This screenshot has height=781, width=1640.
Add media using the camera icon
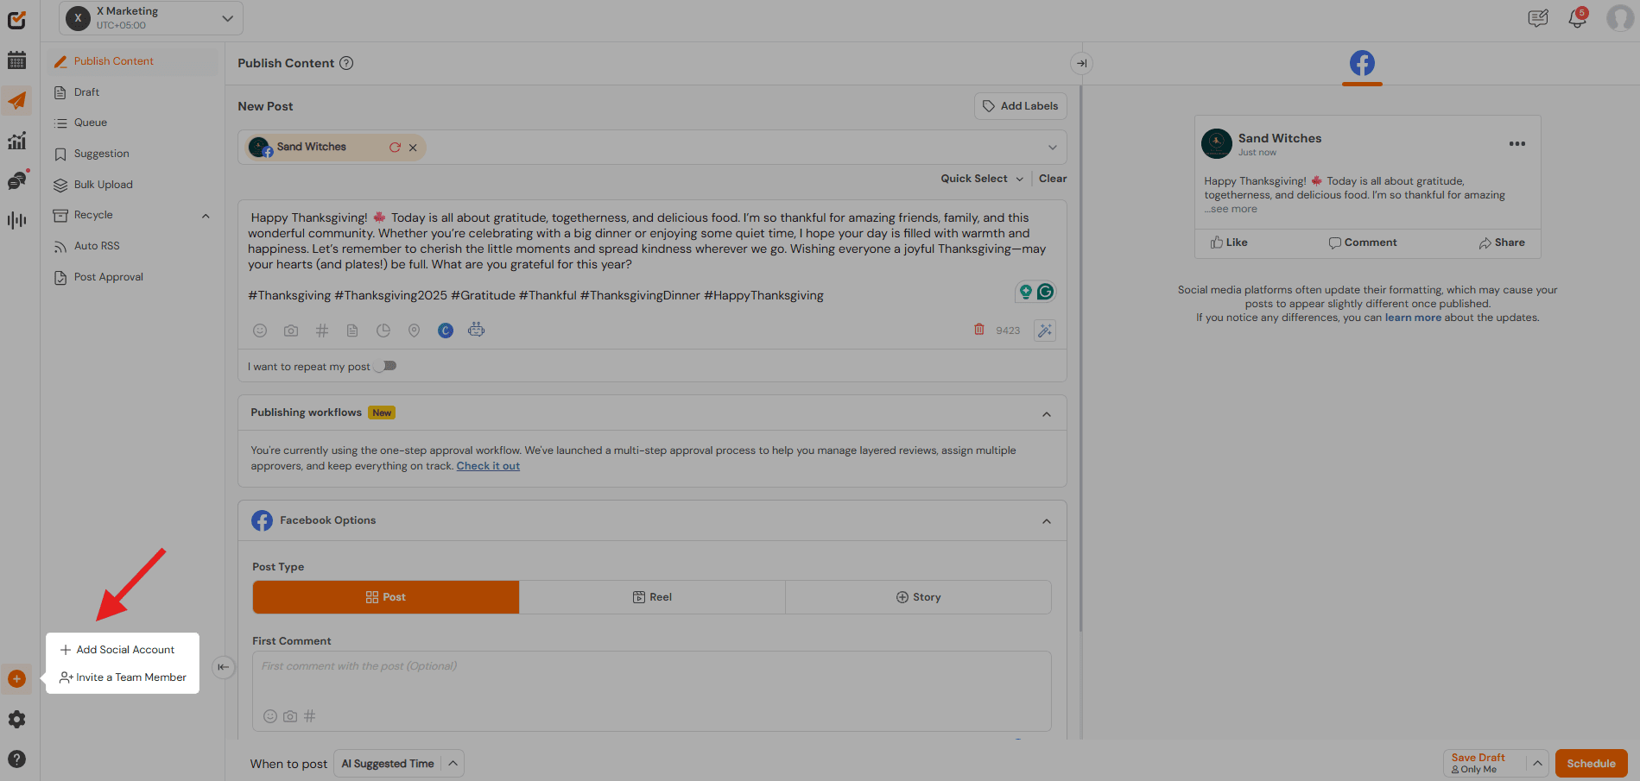click(x=290, y=330)
